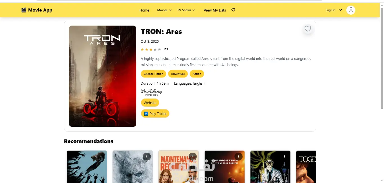Open the three-dots menu on Springsteen poster
384x183 pixels.
(x=238, y=156)
